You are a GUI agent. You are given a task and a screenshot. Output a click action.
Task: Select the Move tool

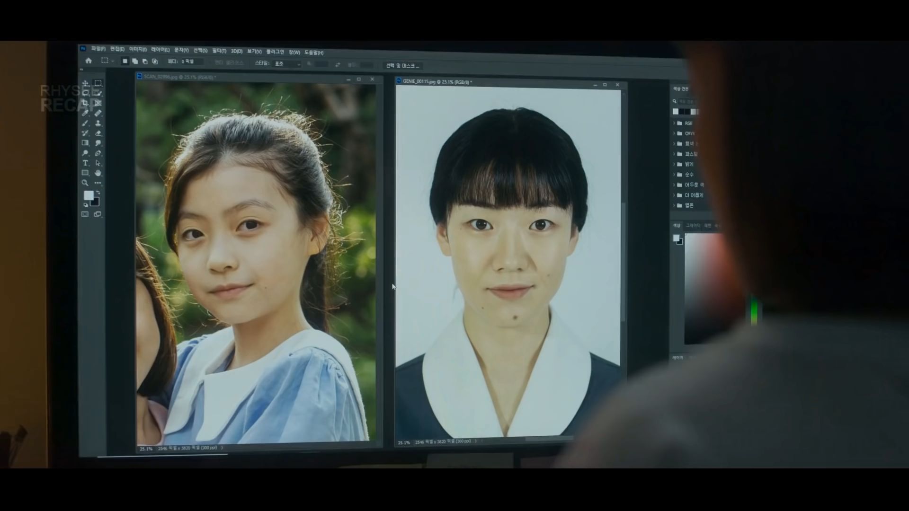(x=85, y=83)
